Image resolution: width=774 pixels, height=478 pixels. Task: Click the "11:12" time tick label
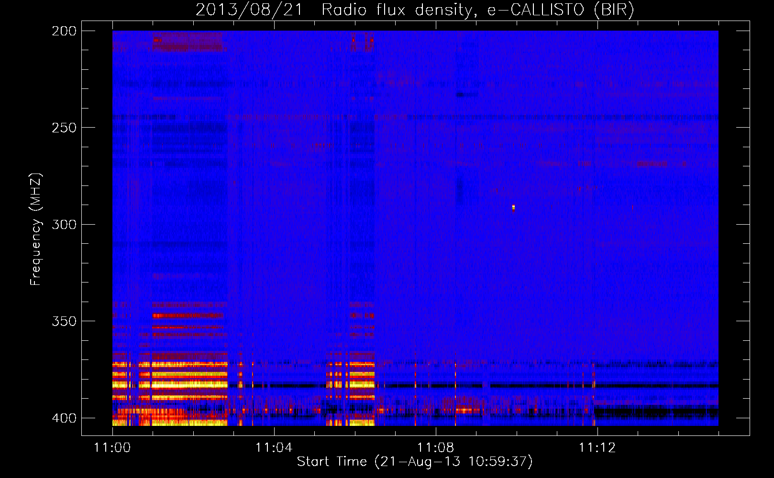pyautogui.click(x=597, y=447)
